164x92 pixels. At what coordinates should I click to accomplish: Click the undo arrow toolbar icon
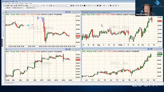pos(116,6)
